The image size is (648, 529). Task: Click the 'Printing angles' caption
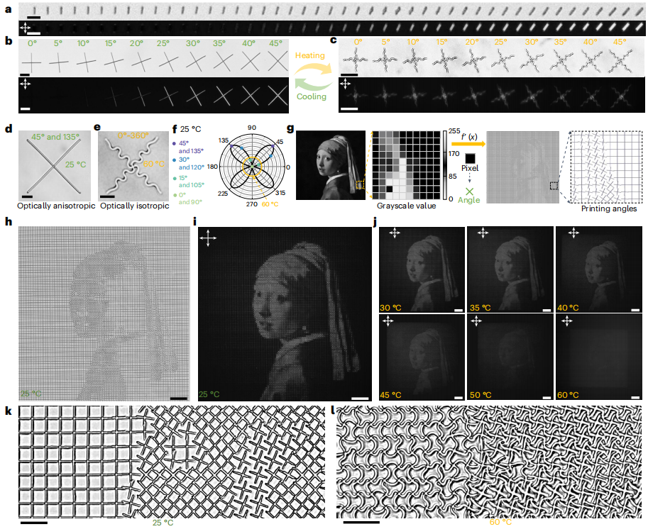point(609,209)
